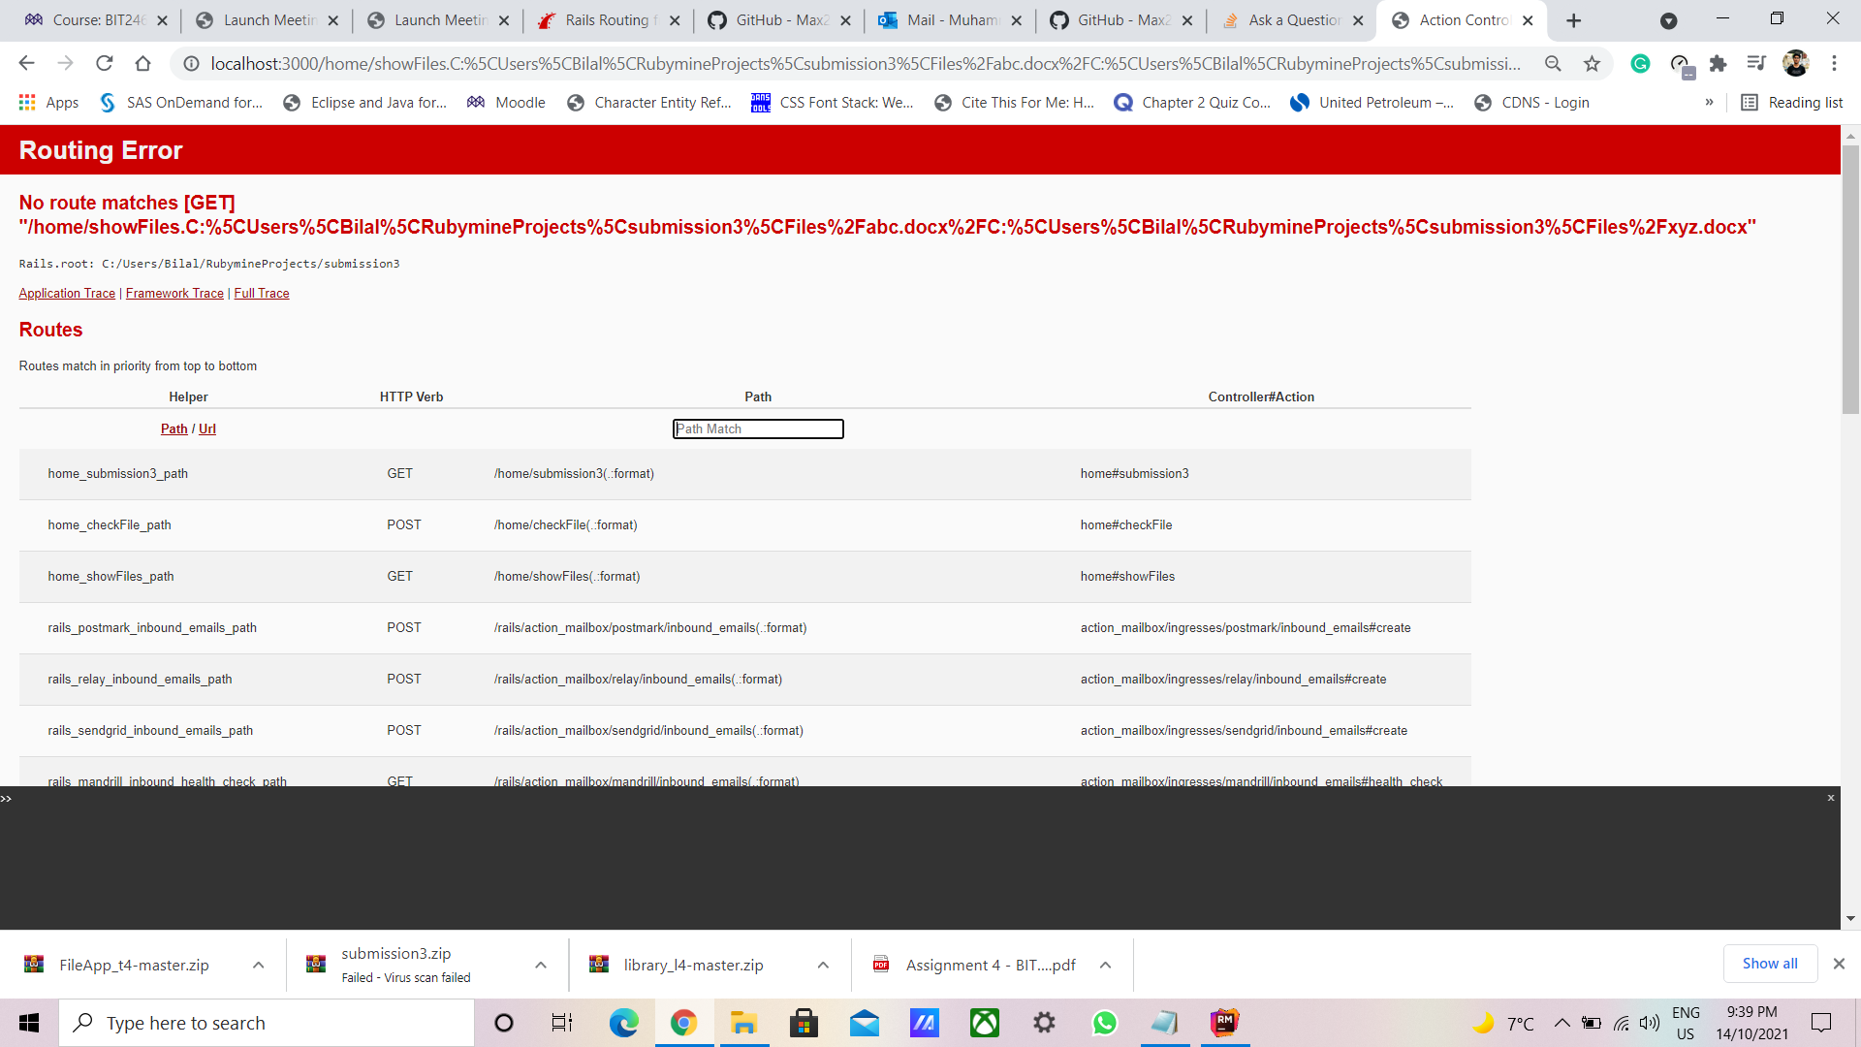The height and width of the screenshot is (1047, 1861).
Task: Open the Full Trace link
Action: 262,293
